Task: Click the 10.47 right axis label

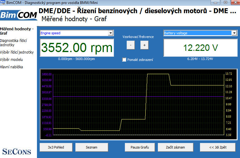Action: [229, 98]
